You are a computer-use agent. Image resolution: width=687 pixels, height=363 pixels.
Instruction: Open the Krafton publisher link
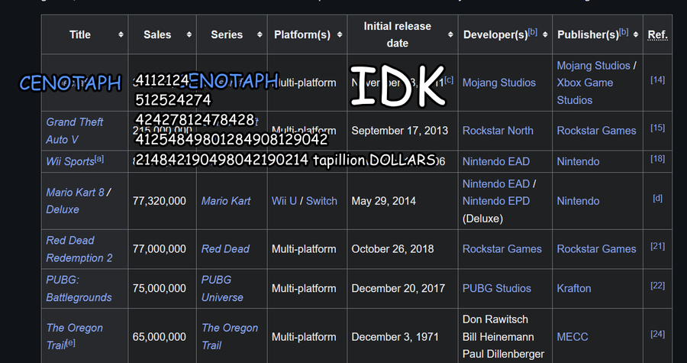[x=574, y=288]
